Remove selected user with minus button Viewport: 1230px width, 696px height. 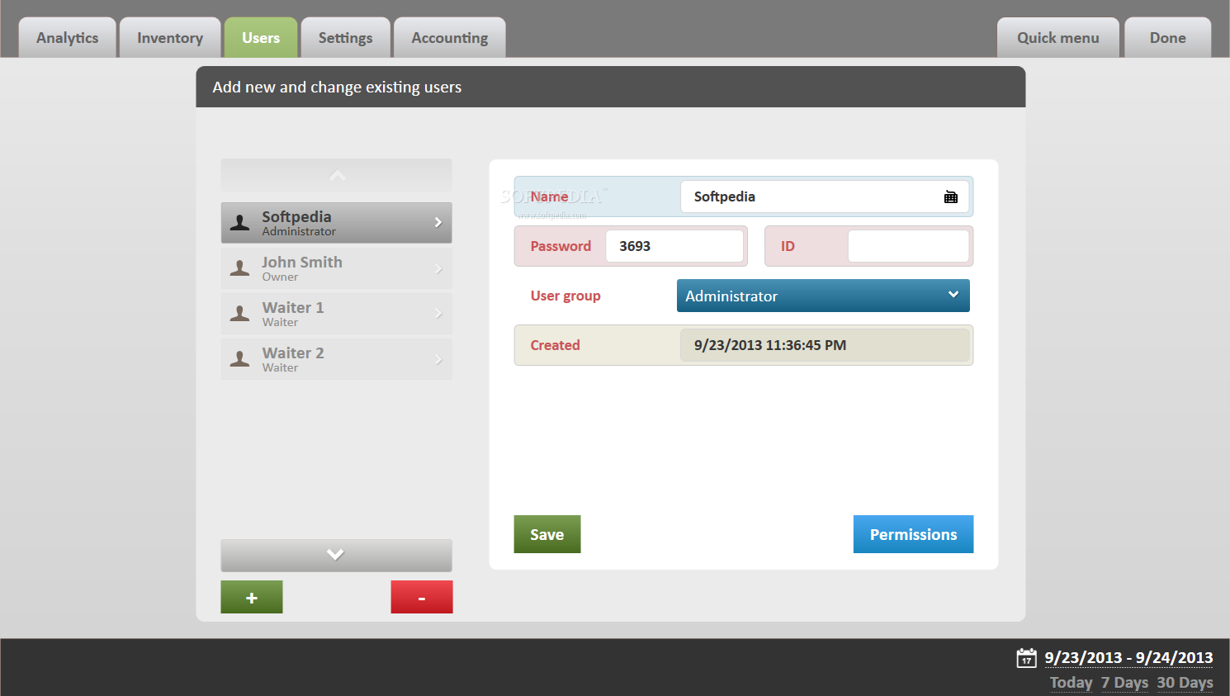pyautogui.click(x=422, y=597)
